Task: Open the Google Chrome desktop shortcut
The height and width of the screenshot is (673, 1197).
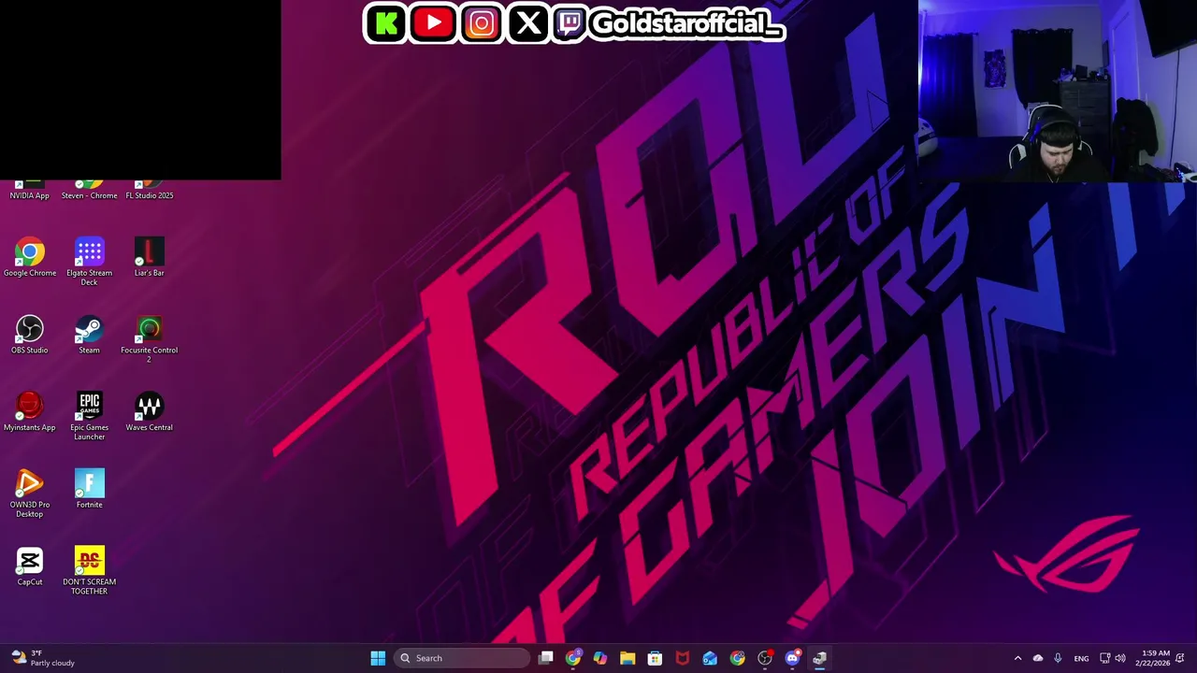Action: [30, 257]
